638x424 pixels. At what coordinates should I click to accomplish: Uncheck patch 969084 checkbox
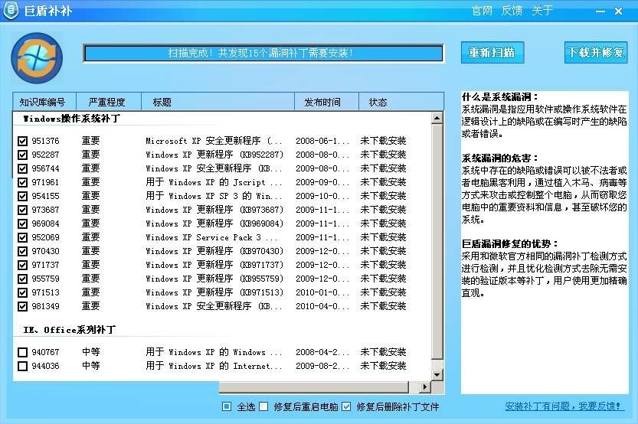click(22, 224)
